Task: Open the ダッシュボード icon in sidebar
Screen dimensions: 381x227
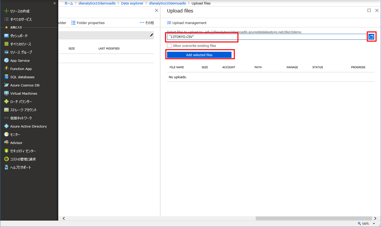Action: (x=6, y=36)
